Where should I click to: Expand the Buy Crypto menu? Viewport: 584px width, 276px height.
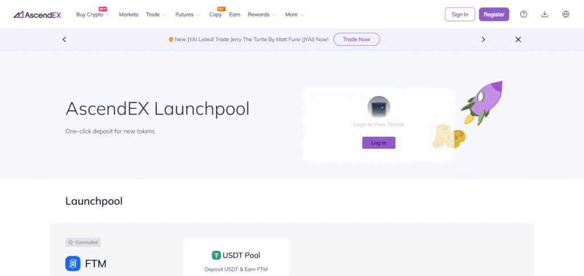point(93,14)
